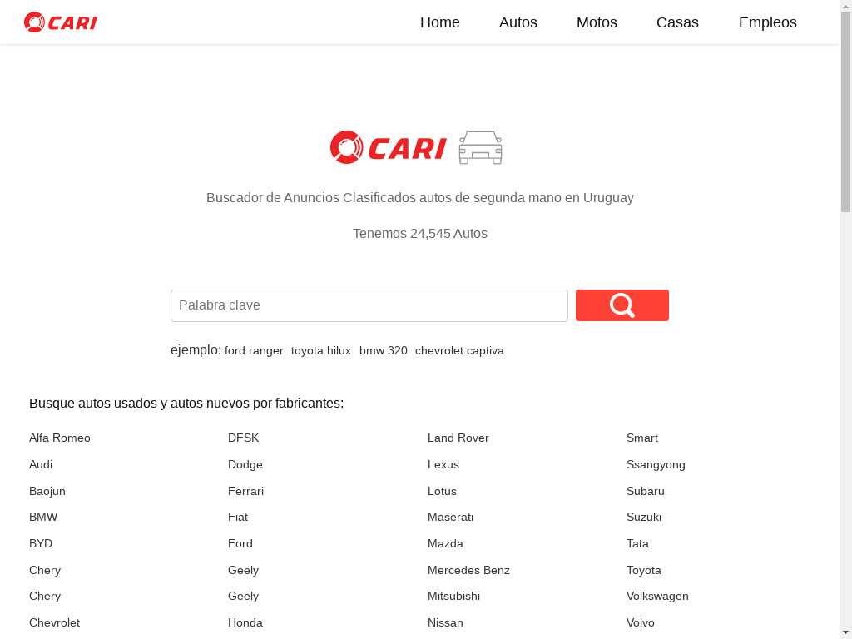The image size is (852, 639).
Task: Click the CARI logo in the header
Action: [x=60, y=22]
